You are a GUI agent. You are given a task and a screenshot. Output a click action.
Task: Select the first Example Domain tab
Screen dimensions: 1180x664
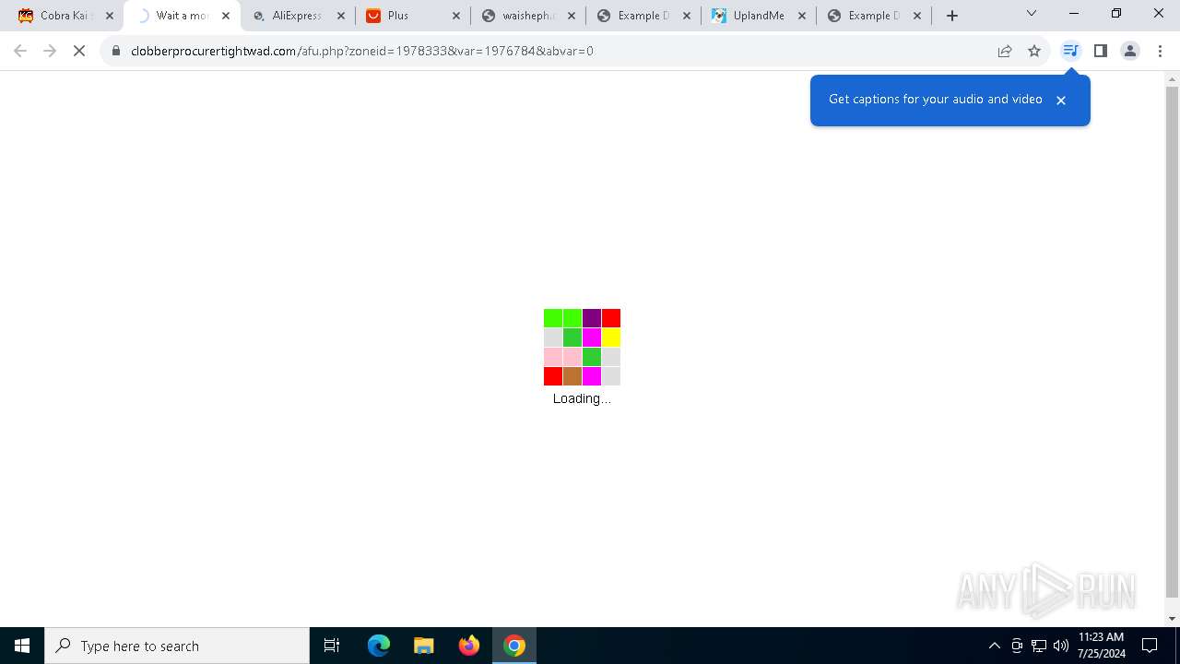point(643,16)
